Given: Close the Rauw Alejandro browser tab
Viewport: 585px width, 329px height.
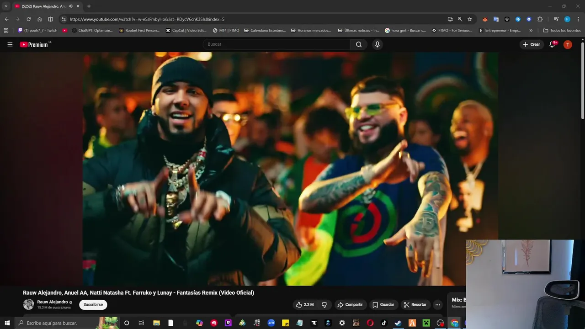Looking at the screenshot, I should (x=78, y=6).
